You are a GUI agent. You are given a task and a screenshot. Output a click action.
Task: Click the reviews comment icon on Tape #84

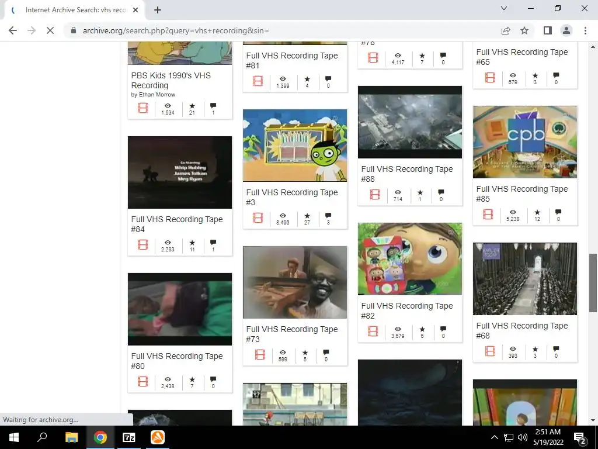tap(213, 243)
